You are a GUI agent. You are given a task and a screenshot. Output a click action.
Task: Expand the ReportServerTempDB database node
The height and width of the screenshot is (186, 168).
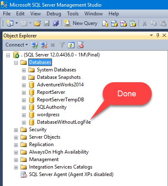click(24, 100)
